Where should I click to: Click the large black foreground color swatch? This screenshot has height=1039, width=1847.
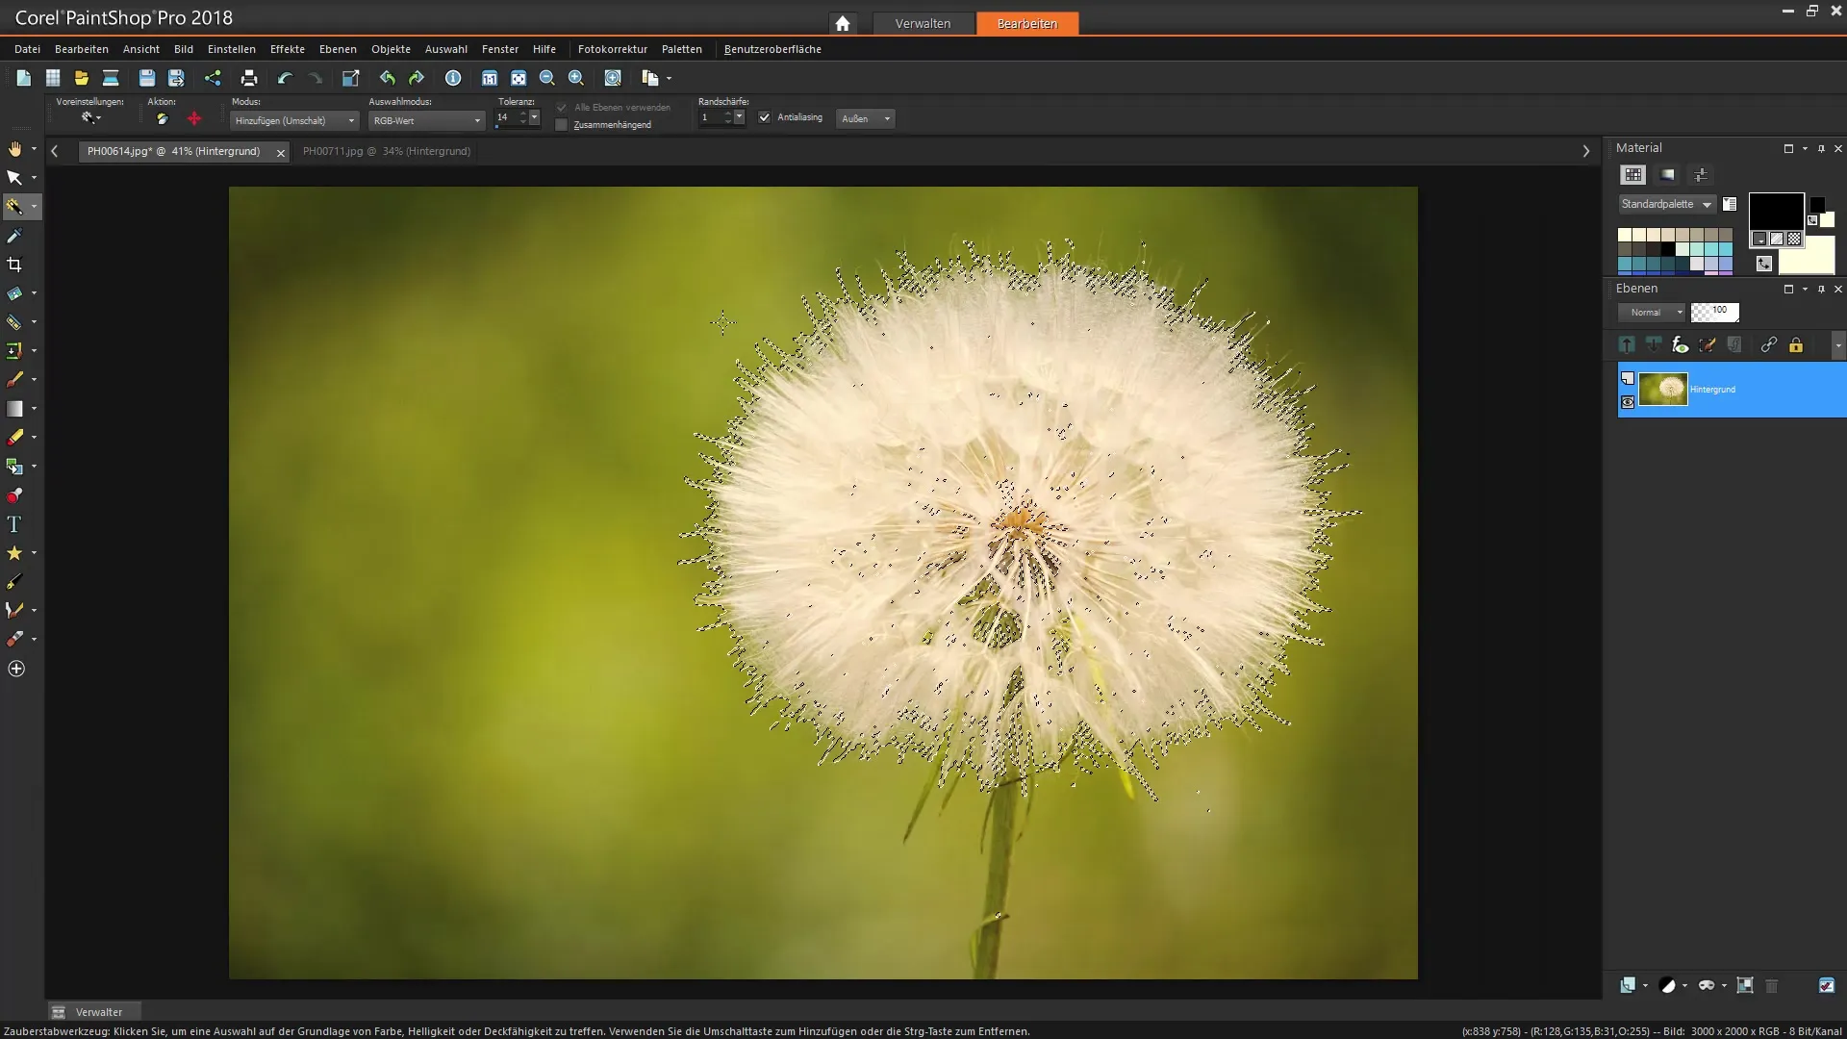click(1776, 211)
